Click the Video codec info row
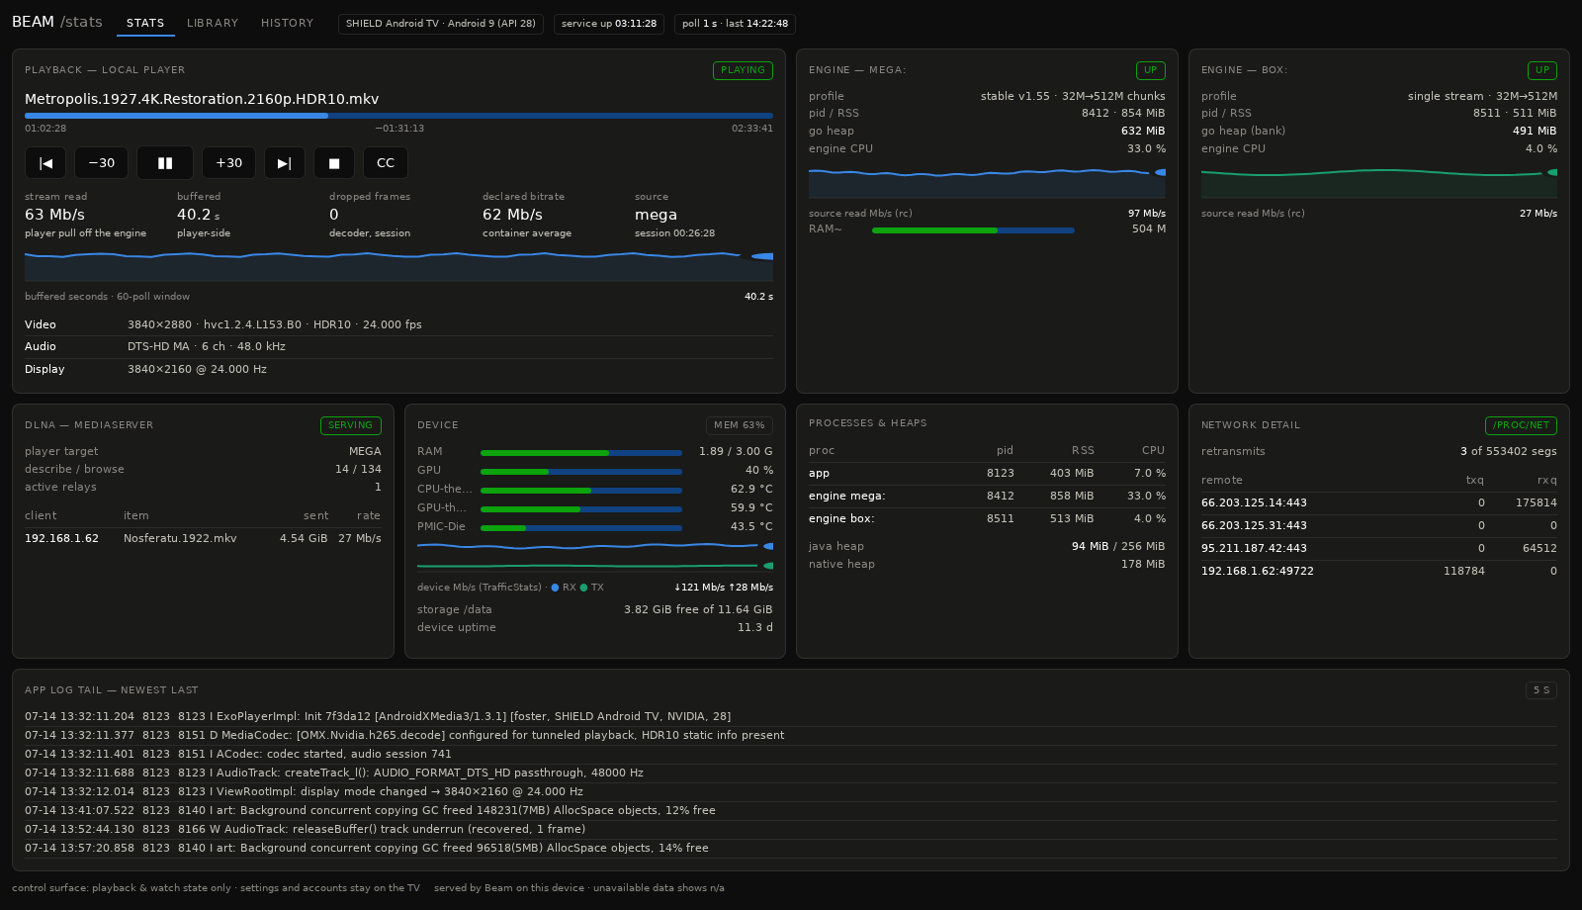This screenshot has width=1582, height=910. tap(398, 324)
